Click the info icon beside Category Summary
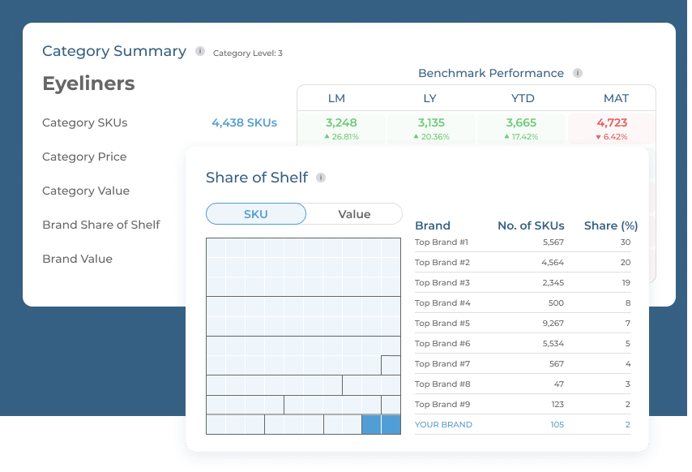 tap(200, 51)
